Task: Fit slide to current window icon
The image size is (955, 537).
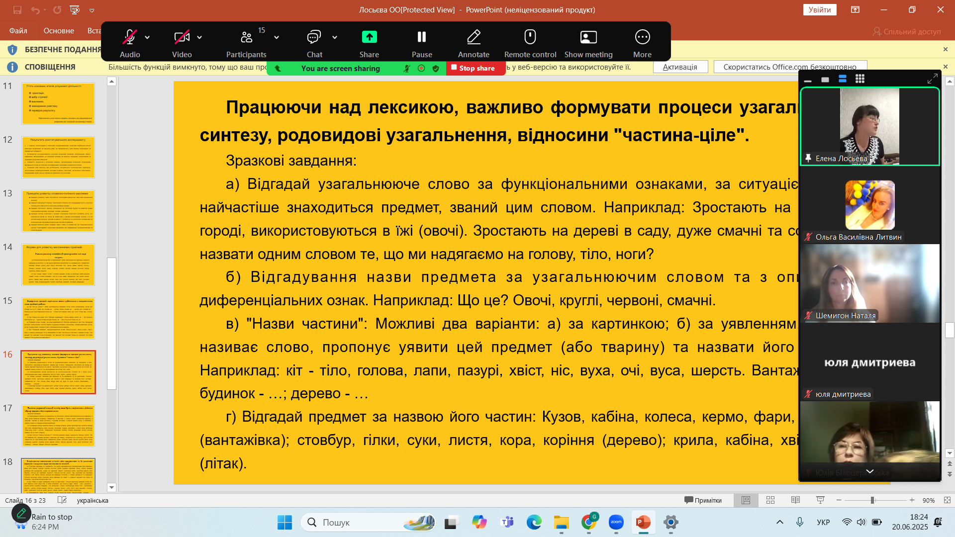Action: point(947,500)
